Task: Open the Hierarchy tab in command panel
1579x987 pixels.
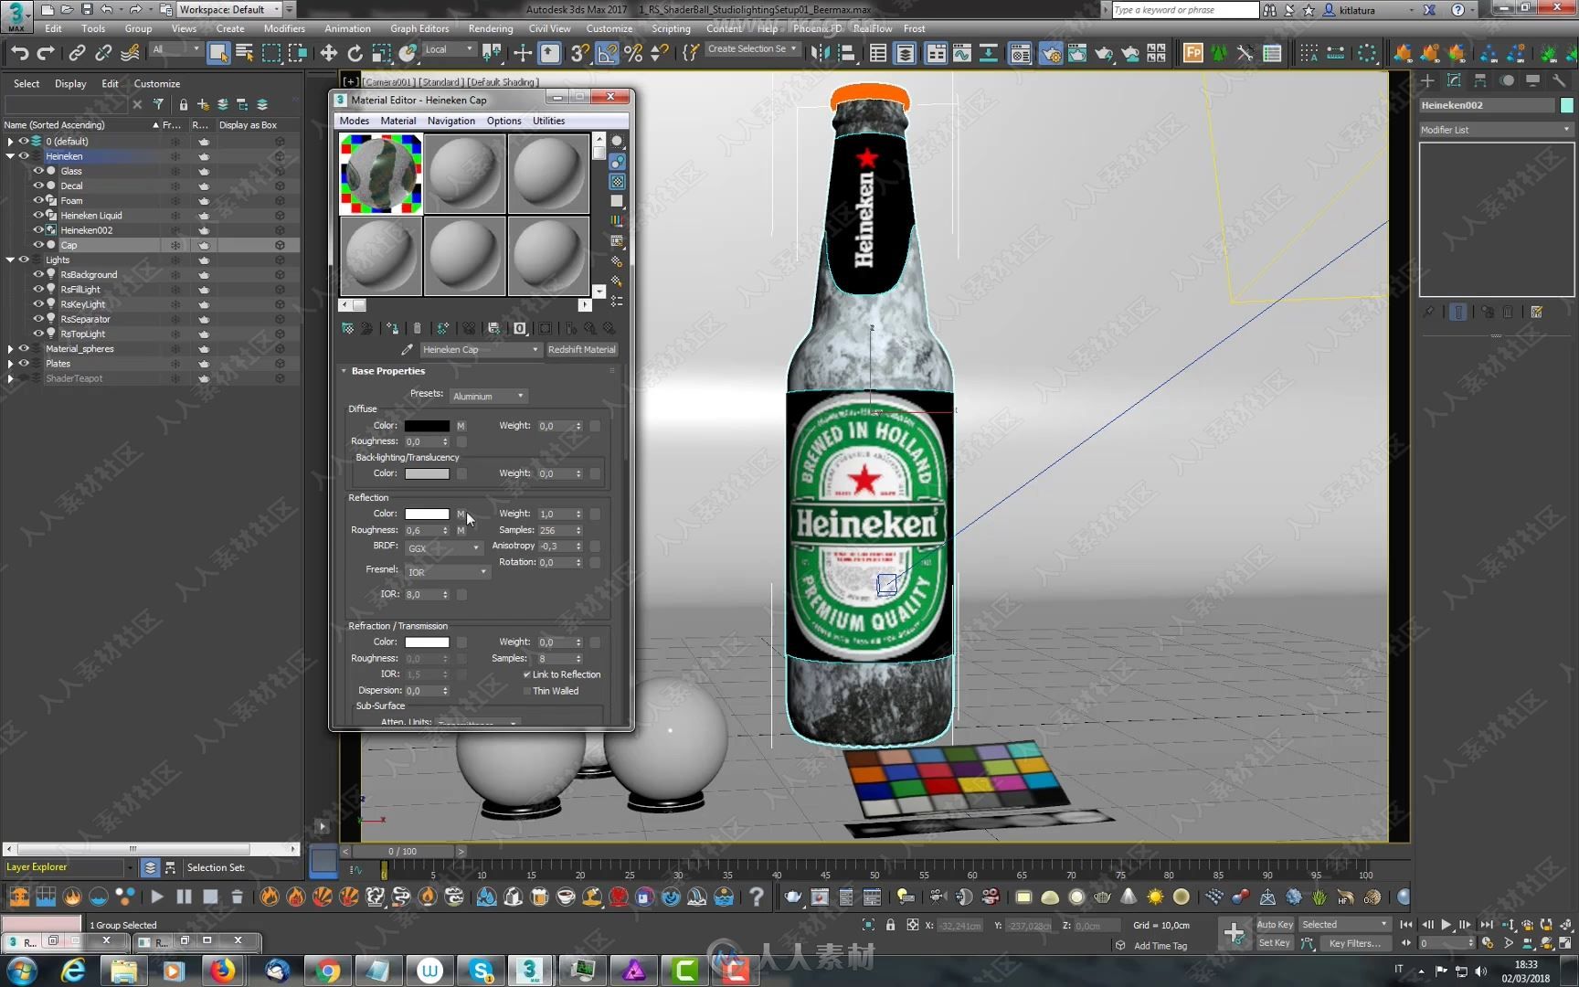Action: pyautogui.click(x=1480, y=80)
